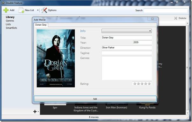192x122 pixels.
Task: Select the Dorian Gray tab
Action: 41,25
